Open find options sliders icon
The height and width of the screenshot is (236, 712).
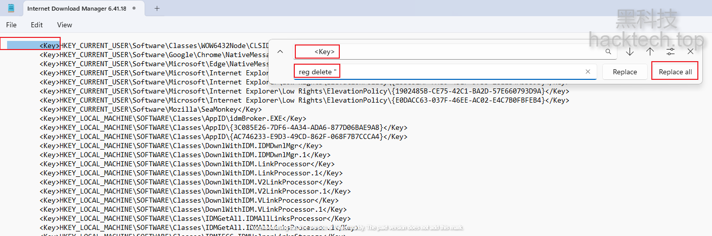tap(671, 52)
